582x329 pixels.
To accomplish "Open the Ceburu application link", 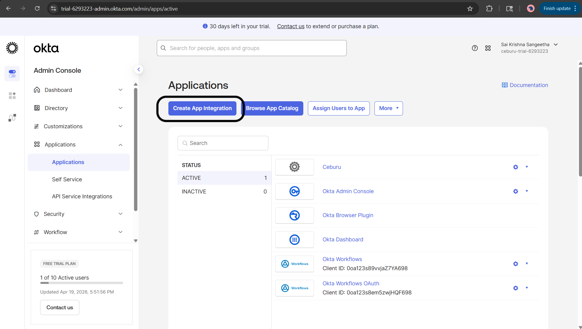I will coord(332,167).
